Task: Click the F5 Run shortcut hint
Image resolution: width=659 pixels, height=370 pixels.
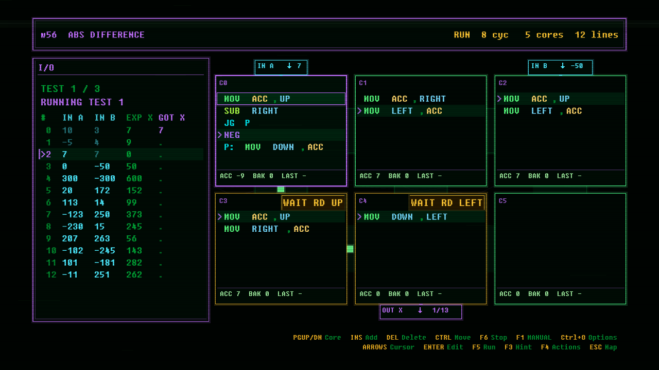Action: pos(484,347)
